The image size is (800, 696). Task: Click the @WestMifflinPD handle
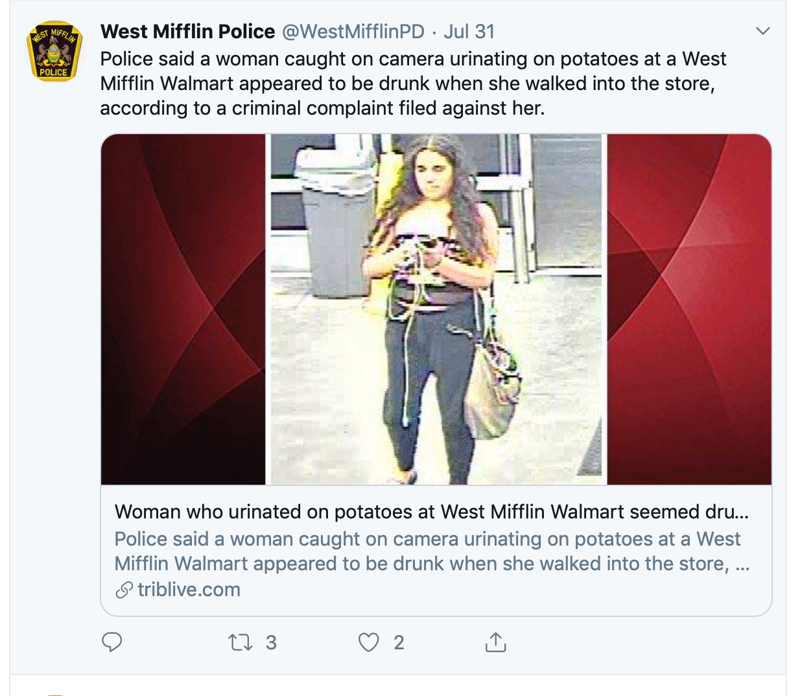pos(353,31)
